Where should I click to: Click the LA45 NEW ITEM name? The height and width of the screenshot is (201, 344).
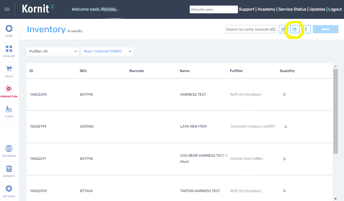tap(193, 126)
